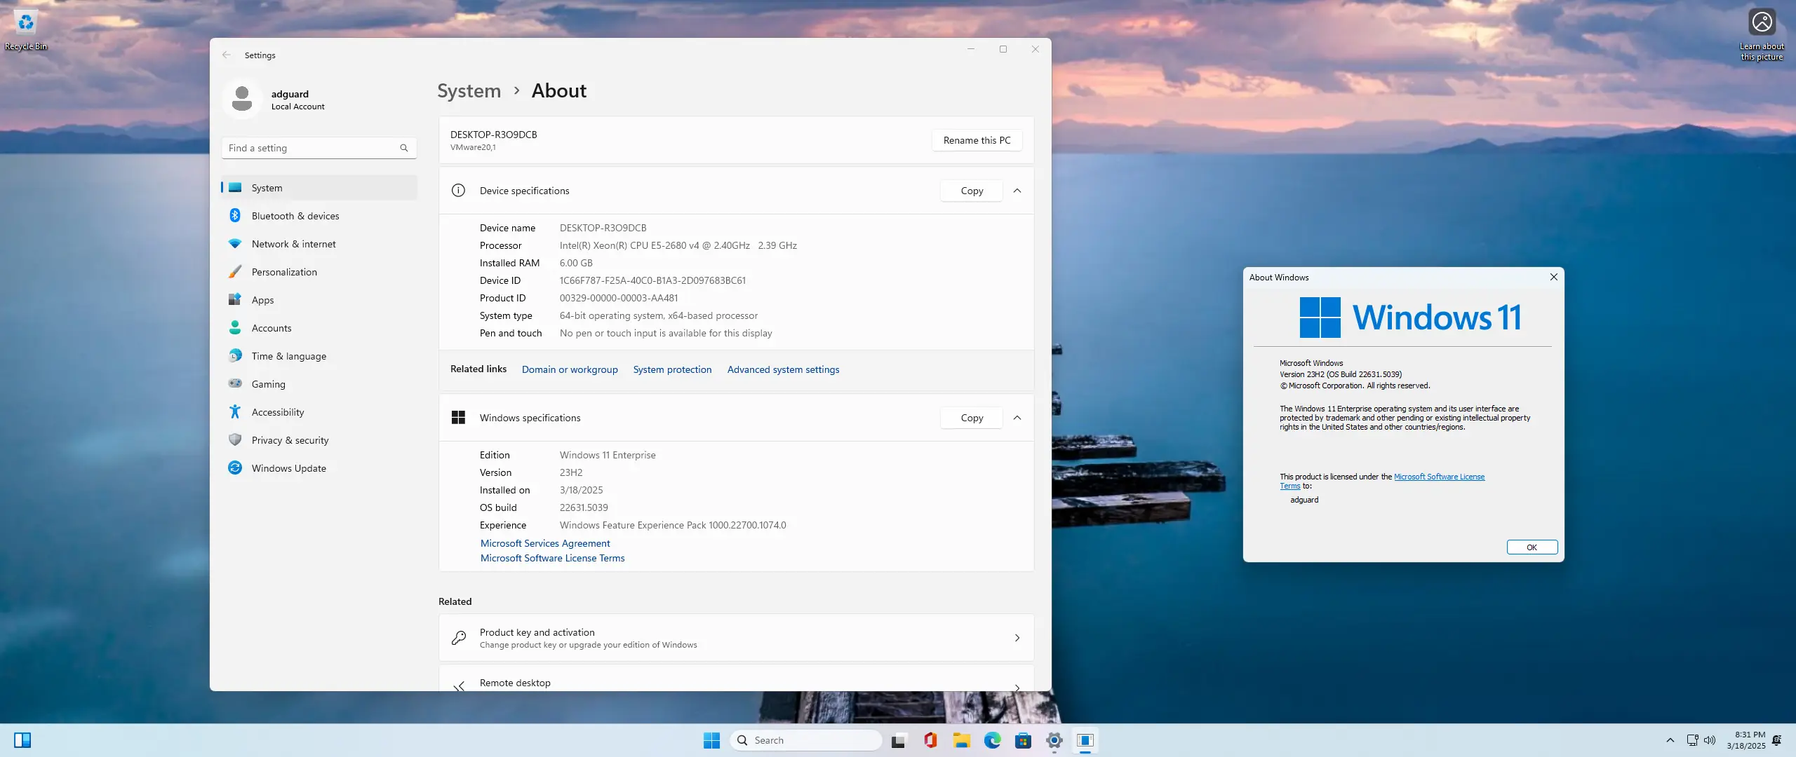The height and width of the screenshot is (757, 1796).
Task: Launch Microsoft Edge from the taskbar
Action: (991, 739)
